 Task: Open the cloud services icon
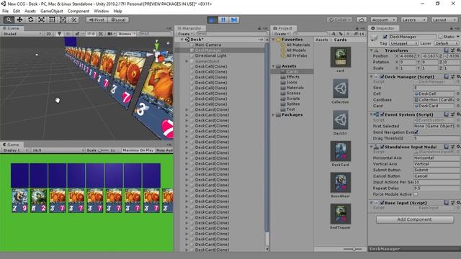[x=362, y=19]
